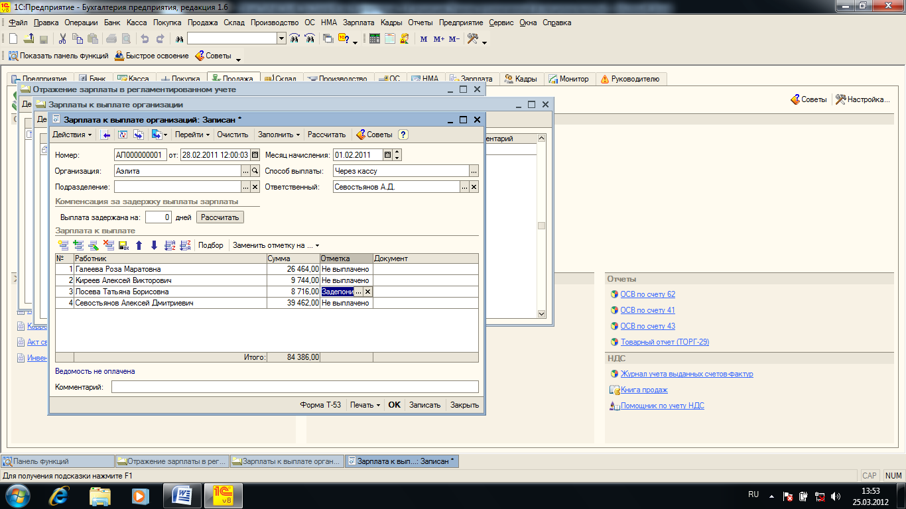Open the Перейти dropdown menu
Image resolution: width=906 pixels, height=509 pixels.
pyautogui.click(x=192, y=135)
